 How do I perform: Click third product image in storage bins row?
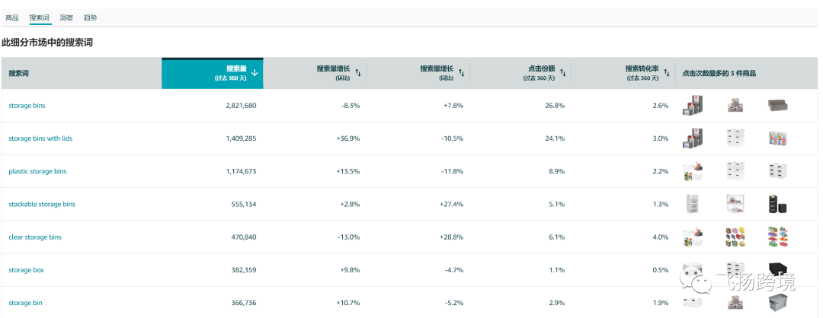777,106
